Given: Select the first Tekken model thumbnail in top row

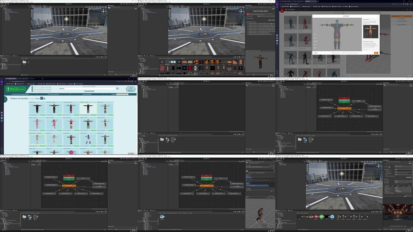Looking at the screenshot, I should click(37, 108).
